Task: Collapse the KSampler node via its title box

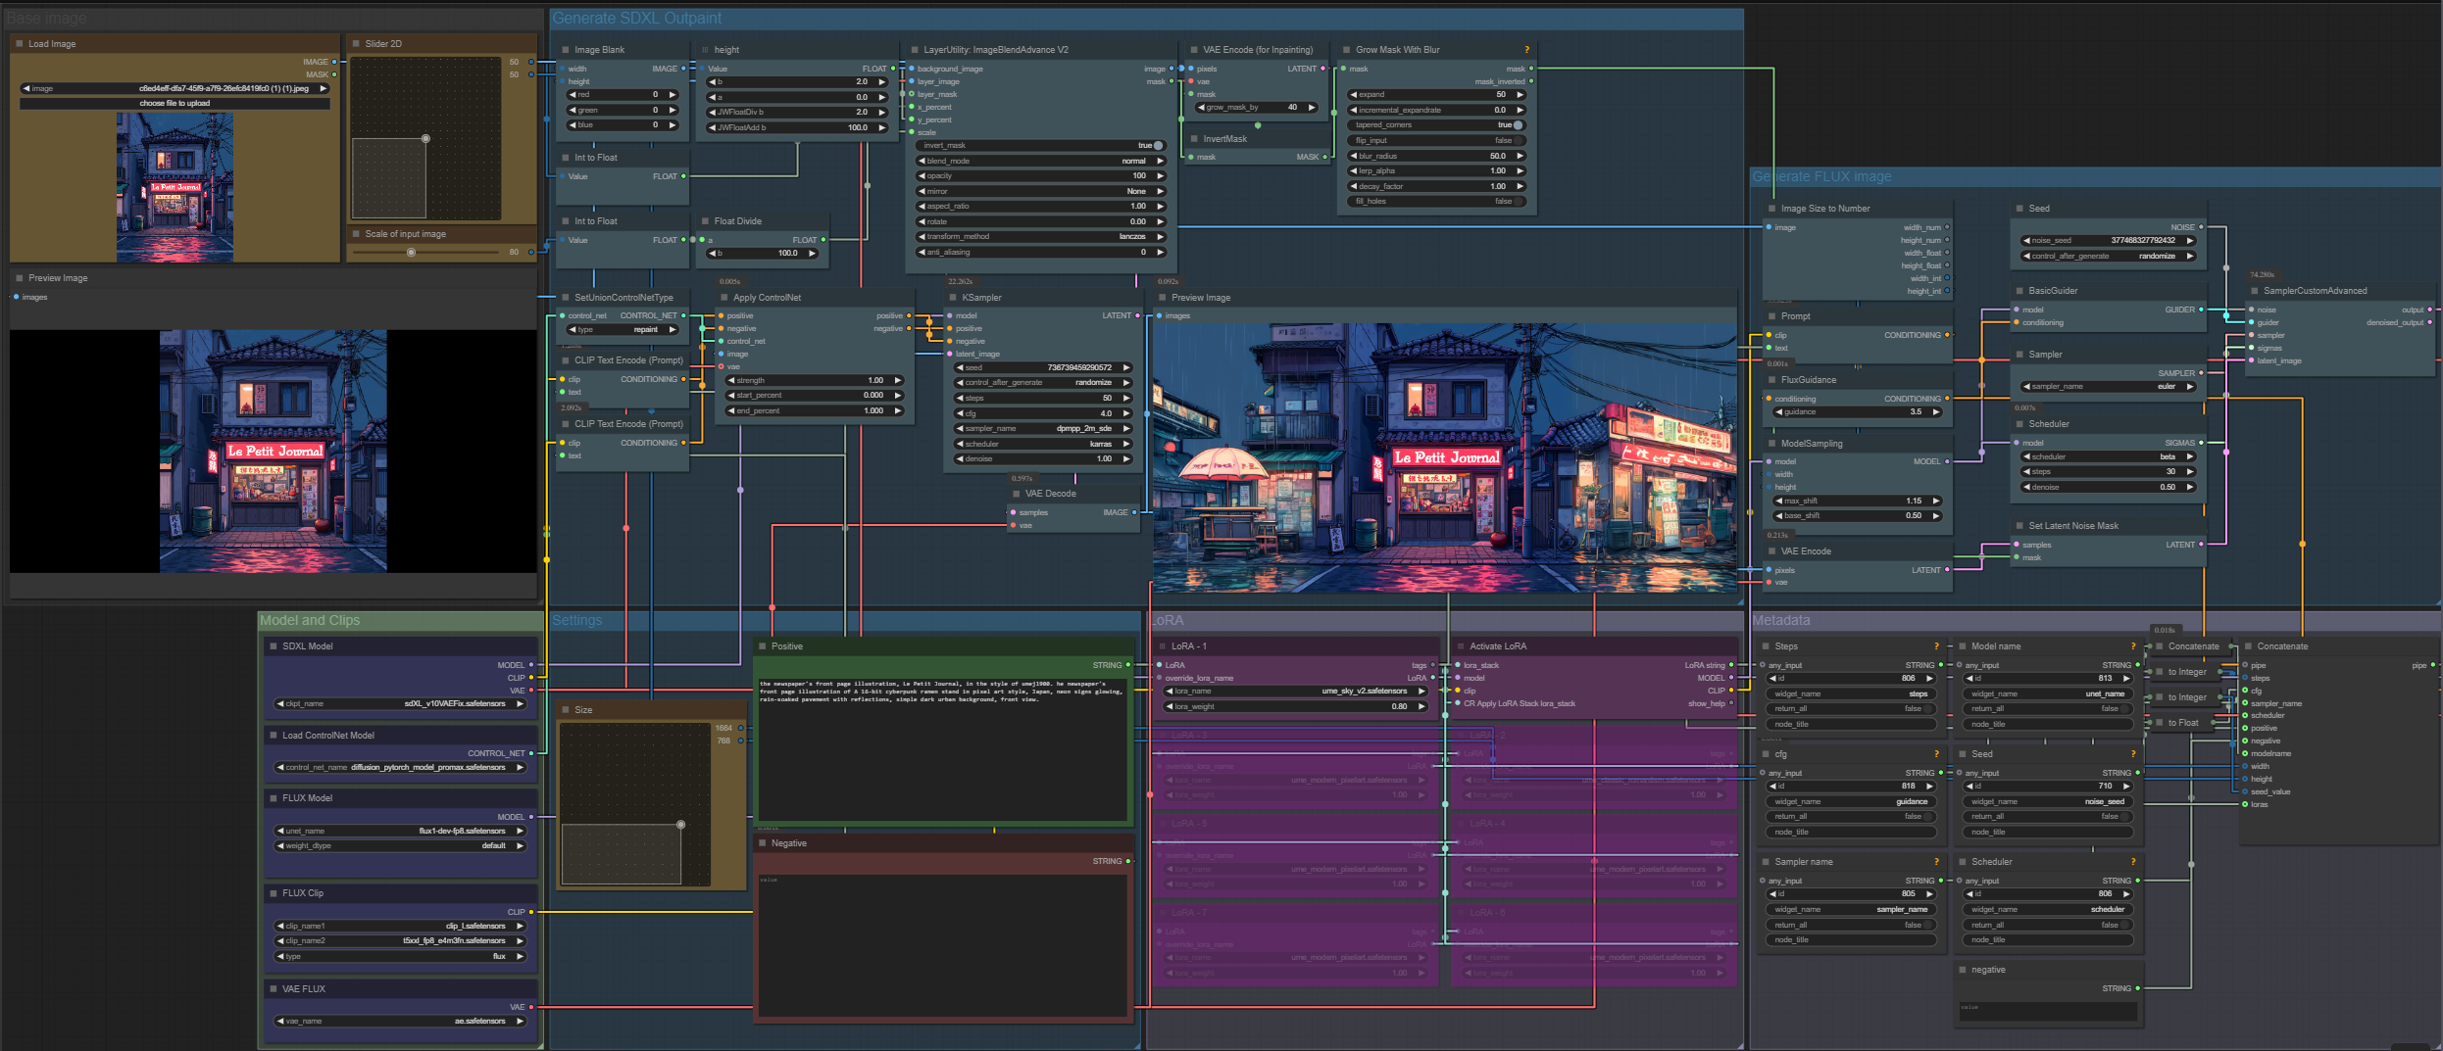Action: pyautogui.click(x=951, y=298)
